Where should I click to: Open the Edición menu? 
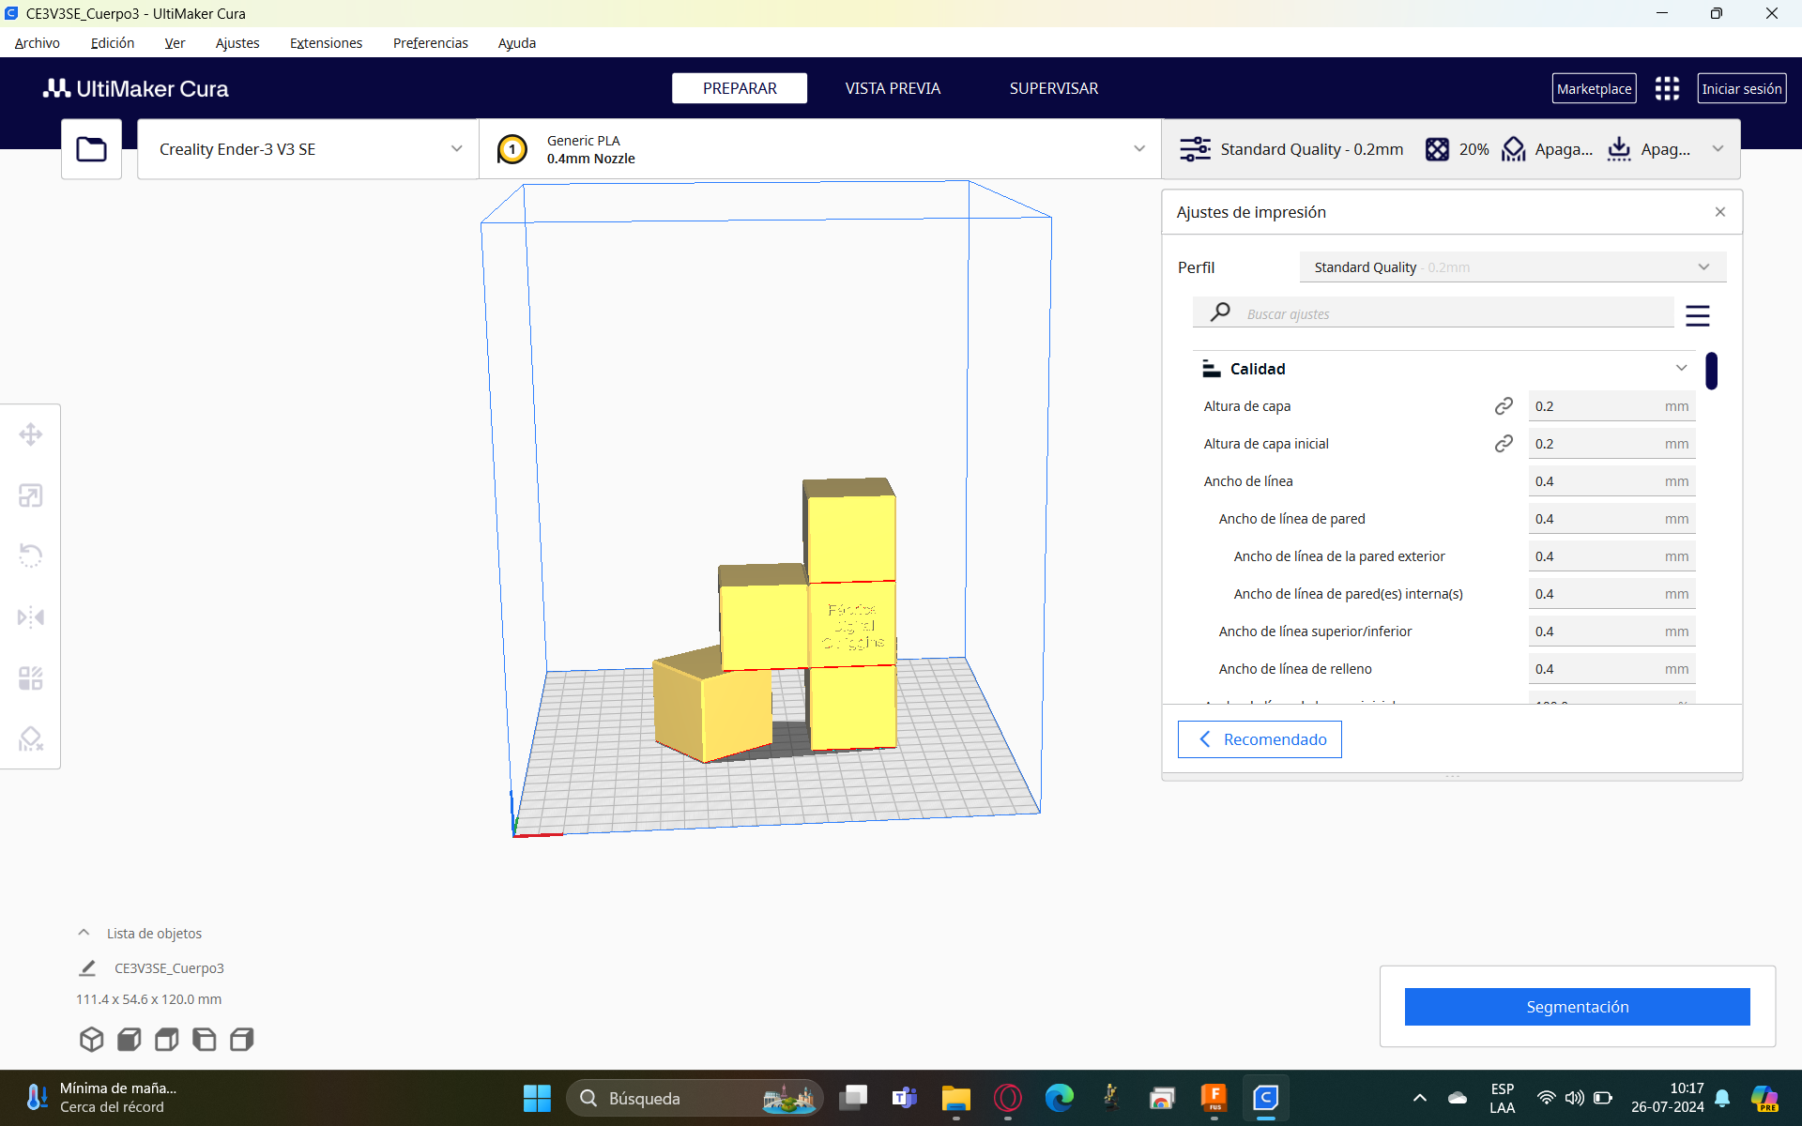pos(113,43)
